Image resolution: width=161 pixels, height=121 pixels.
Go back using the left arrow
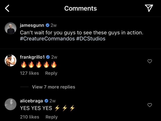click(x=7, y=8)
